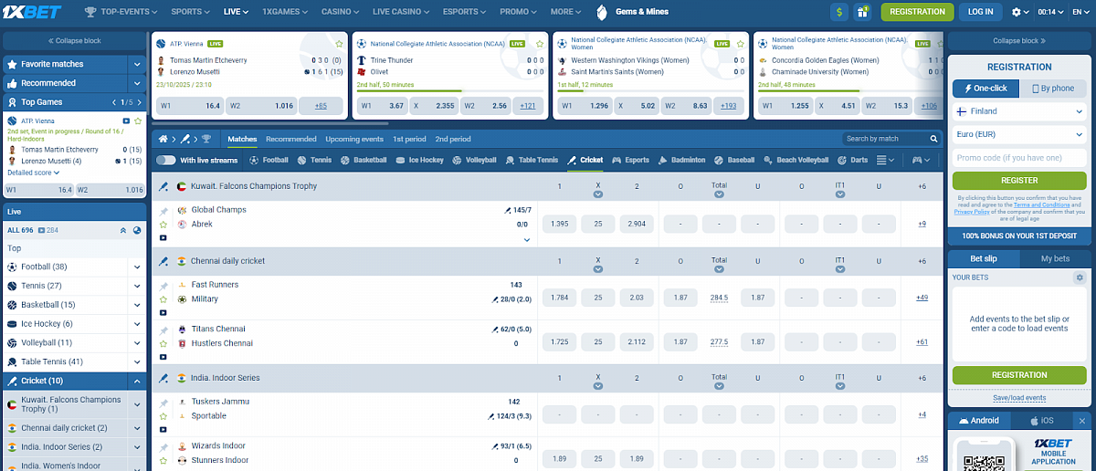Viewport: 1096px width, 471px height.
Task: Click the LOG IN button
Action: click(980, 12)
